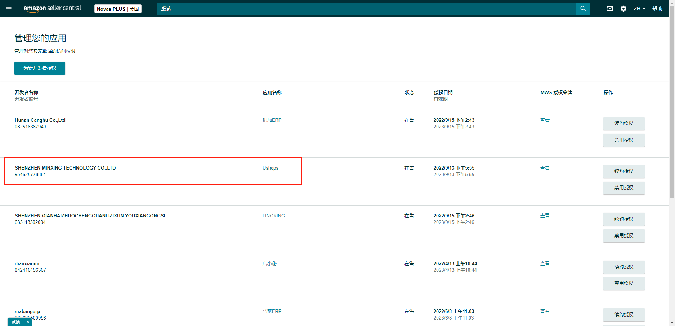Open the hamburger navigation menu
Screen dimensions: 675x326
[x=9, y=9]
